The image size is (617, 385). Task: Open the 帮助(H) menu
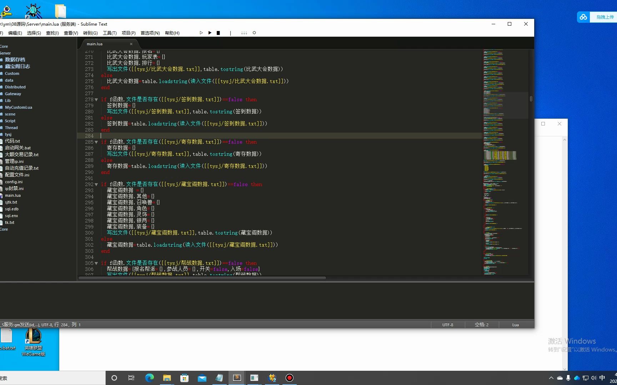point(172,33)
